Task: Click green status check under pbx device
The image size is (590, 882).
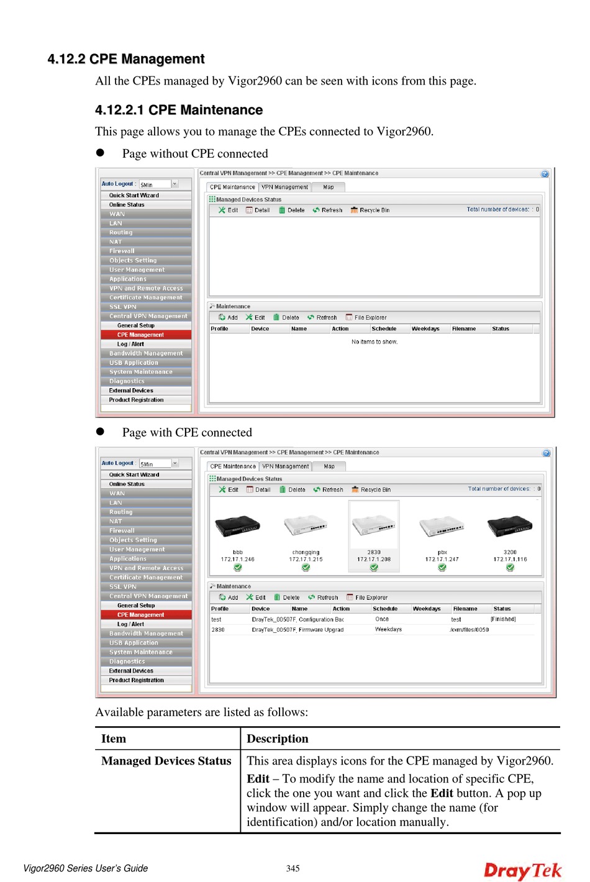Action: pos(442,568)
